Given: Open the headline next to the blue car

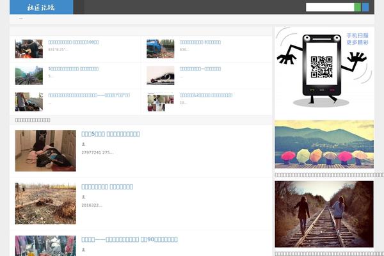Looking at the screenshot, I should point(200,42).
